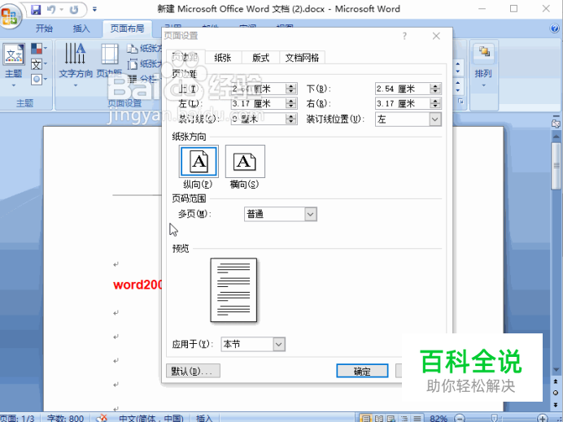Screen dimensions: 563x422
Task: Adjust the 上 margin spinner
Action: [x=291, y=89]
